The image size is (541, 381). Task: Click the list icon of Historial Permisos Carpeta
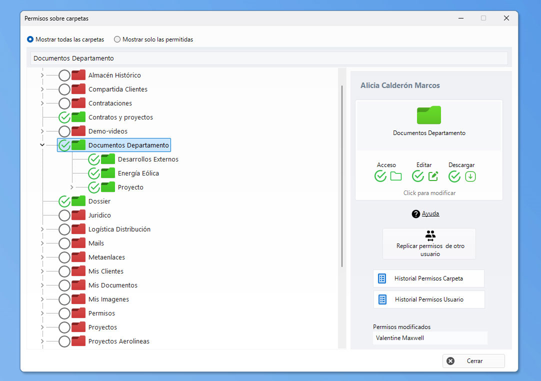click(x=382, y=278)
